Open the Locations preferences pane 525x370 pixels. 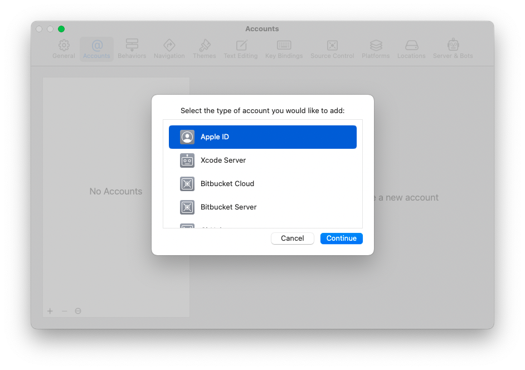[x=411, y=49]
